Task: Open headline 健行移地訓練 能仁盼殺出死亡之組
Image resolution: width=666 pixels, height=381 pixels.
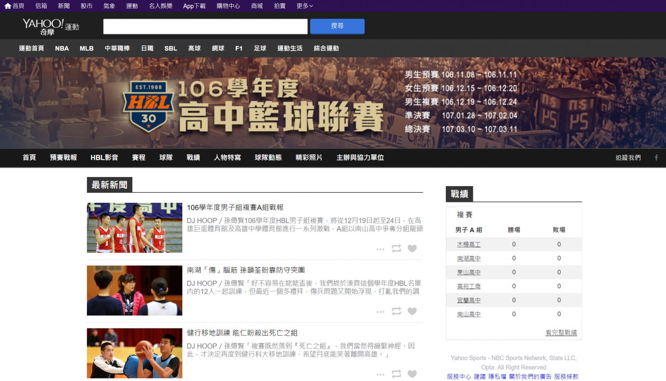Action: coord(242,333)
